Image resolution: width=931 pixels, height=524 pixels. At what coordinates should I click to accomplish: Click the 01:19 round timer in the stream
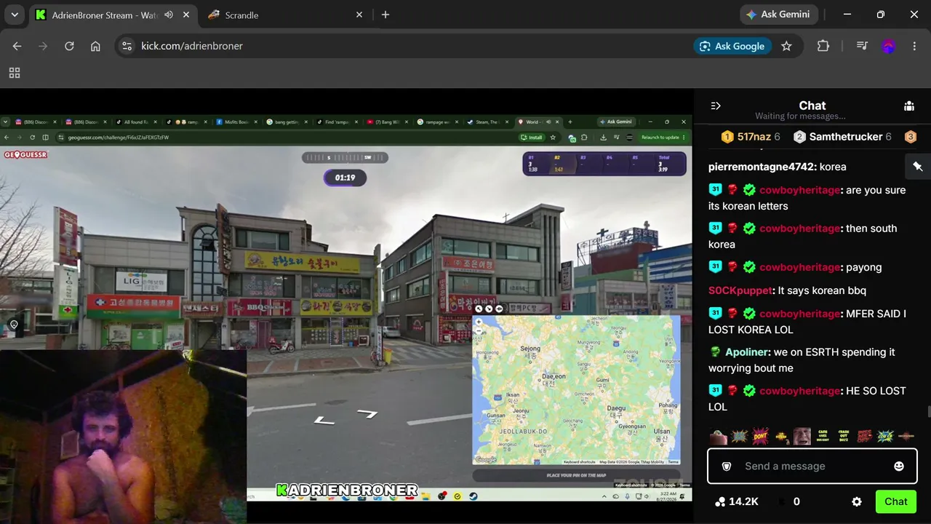pyautogui.click(x=345, y=178)
